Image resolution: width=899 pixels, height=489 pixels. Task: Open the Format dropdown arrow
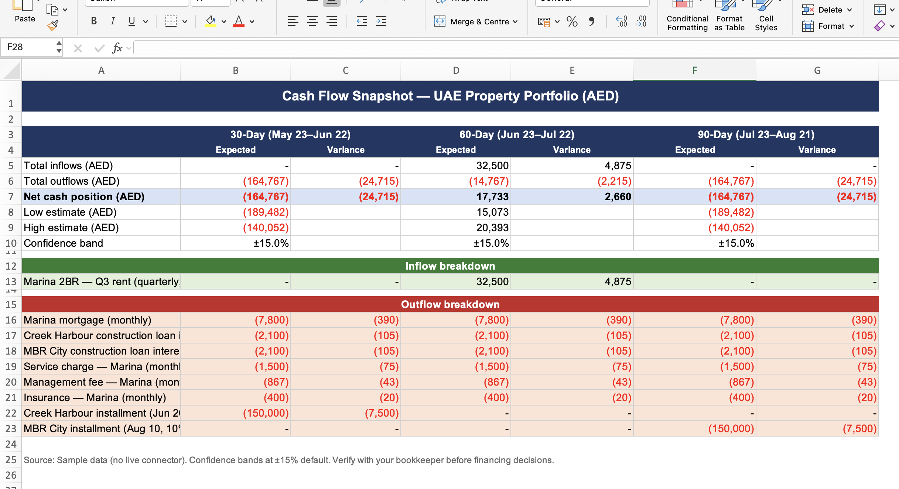tap(852, 26)
